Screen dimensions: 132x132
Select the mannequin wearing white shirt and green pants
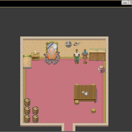point(77,56)
